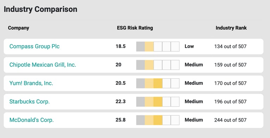270x138 pixels.
Task: Open the Yum! Brands, Inc. link
Action: coord(31,83)
